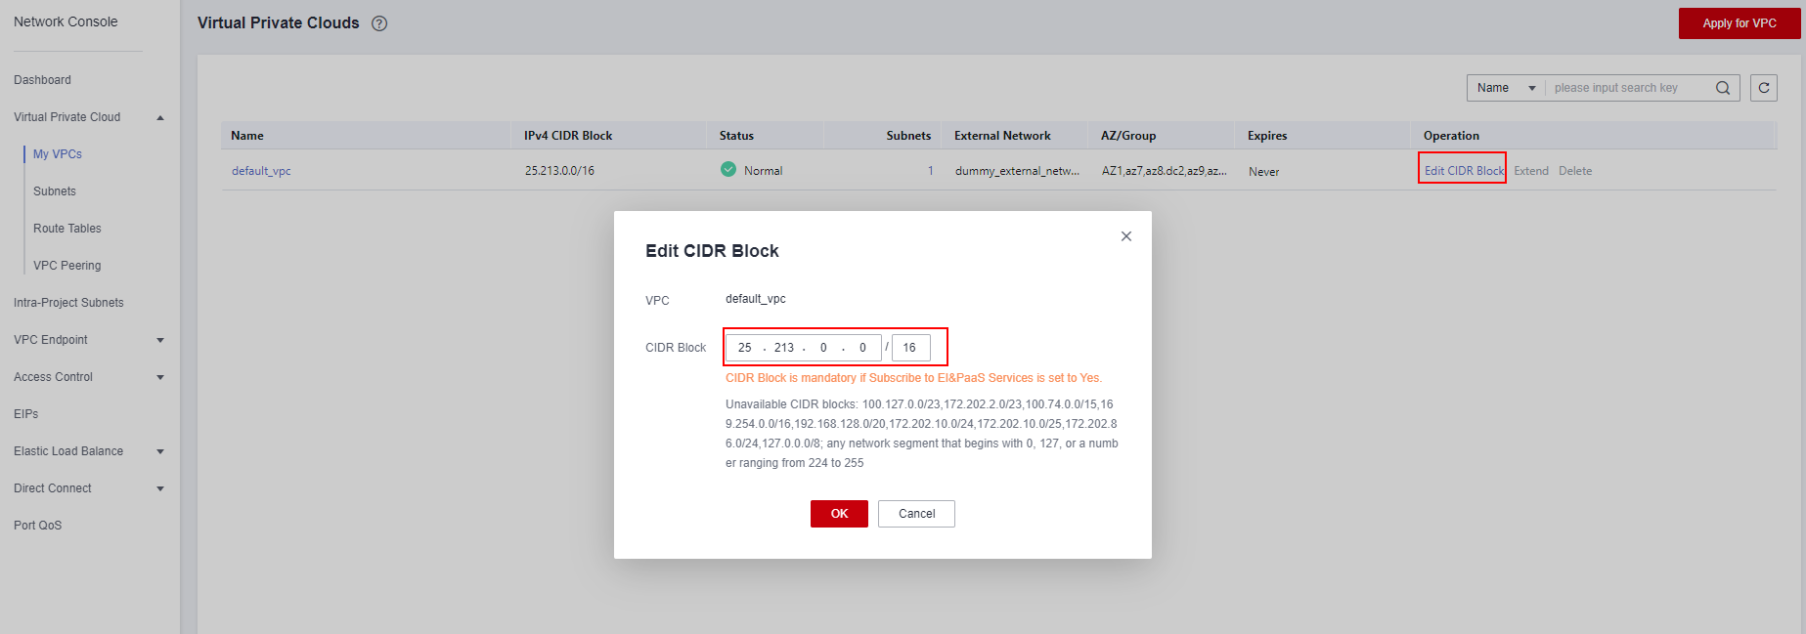Image resolution: width=1806 pixels, height=634 pixels.
Task: Open the Subnets menu item
Action: point(55,191)
